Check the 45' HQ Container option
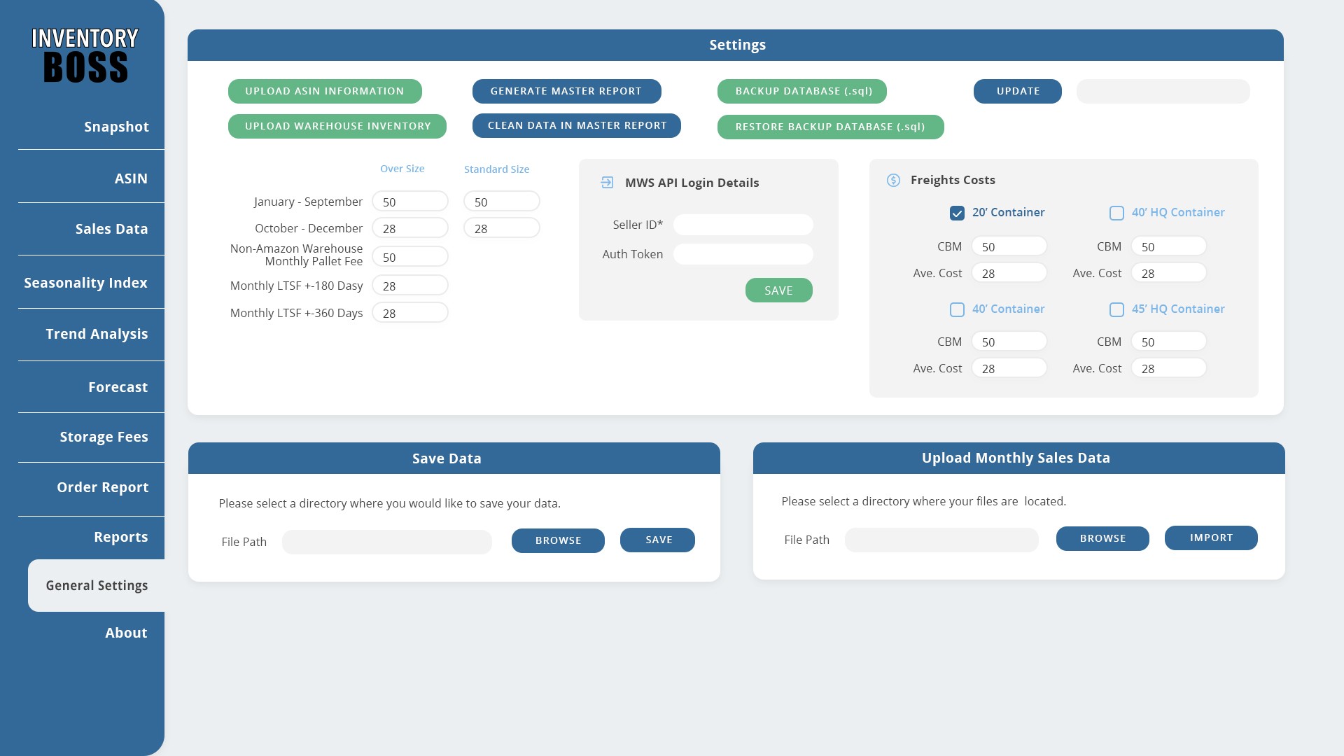The width and height of the screenshot is (1344, 756). coord(1116,309)
